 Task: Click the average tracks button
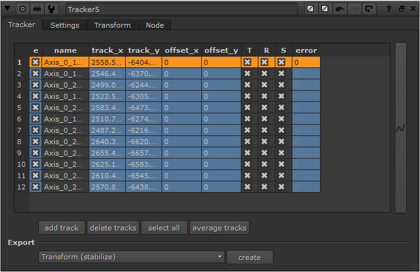tap(219, 228)
